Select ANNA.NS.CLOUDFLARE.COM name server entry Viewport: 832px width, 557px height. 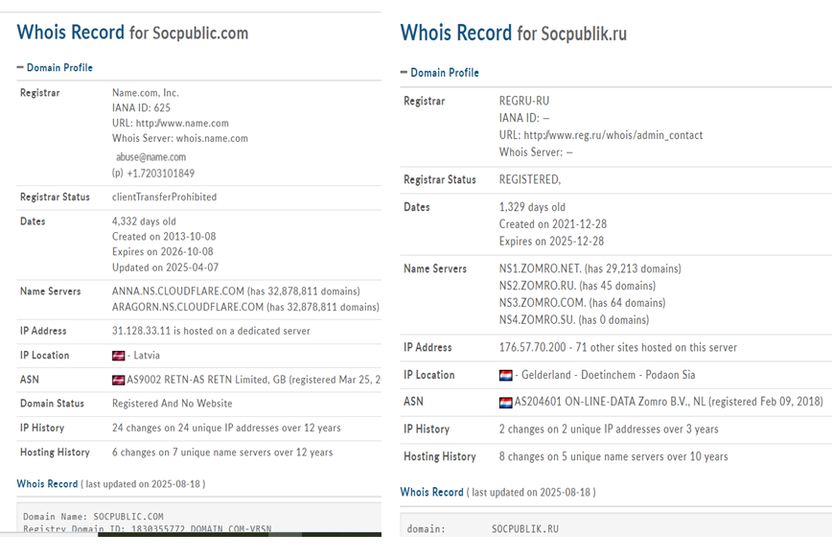236,291
